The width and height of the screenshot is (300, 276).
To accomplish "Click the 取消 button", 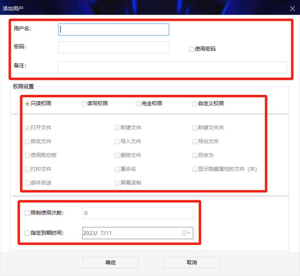I will (x=192, y=263).
